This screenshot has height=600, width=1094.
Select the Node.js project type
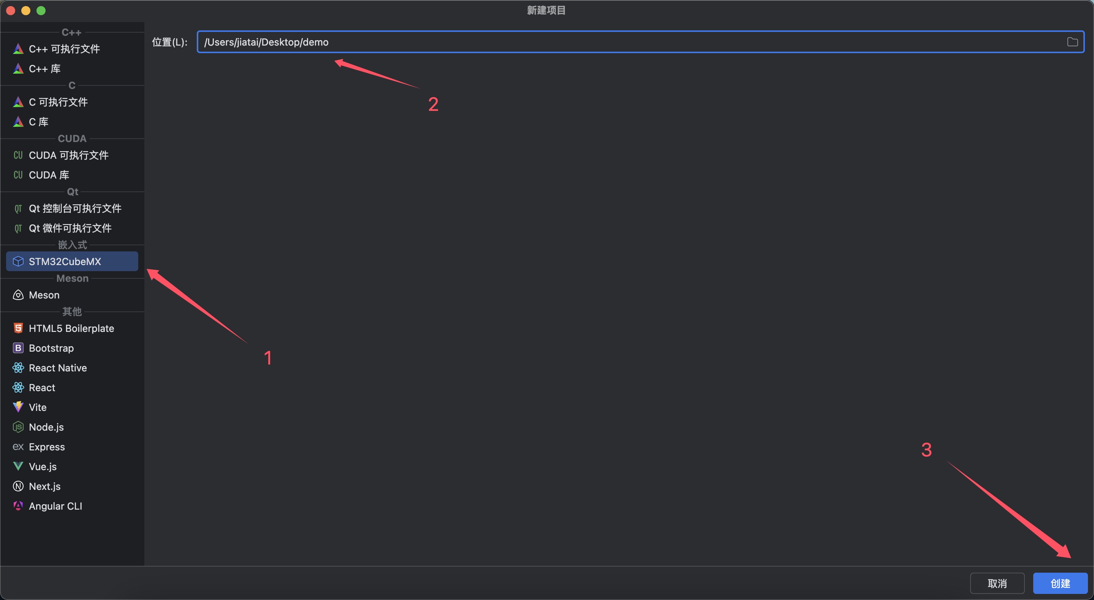point(46,427)
